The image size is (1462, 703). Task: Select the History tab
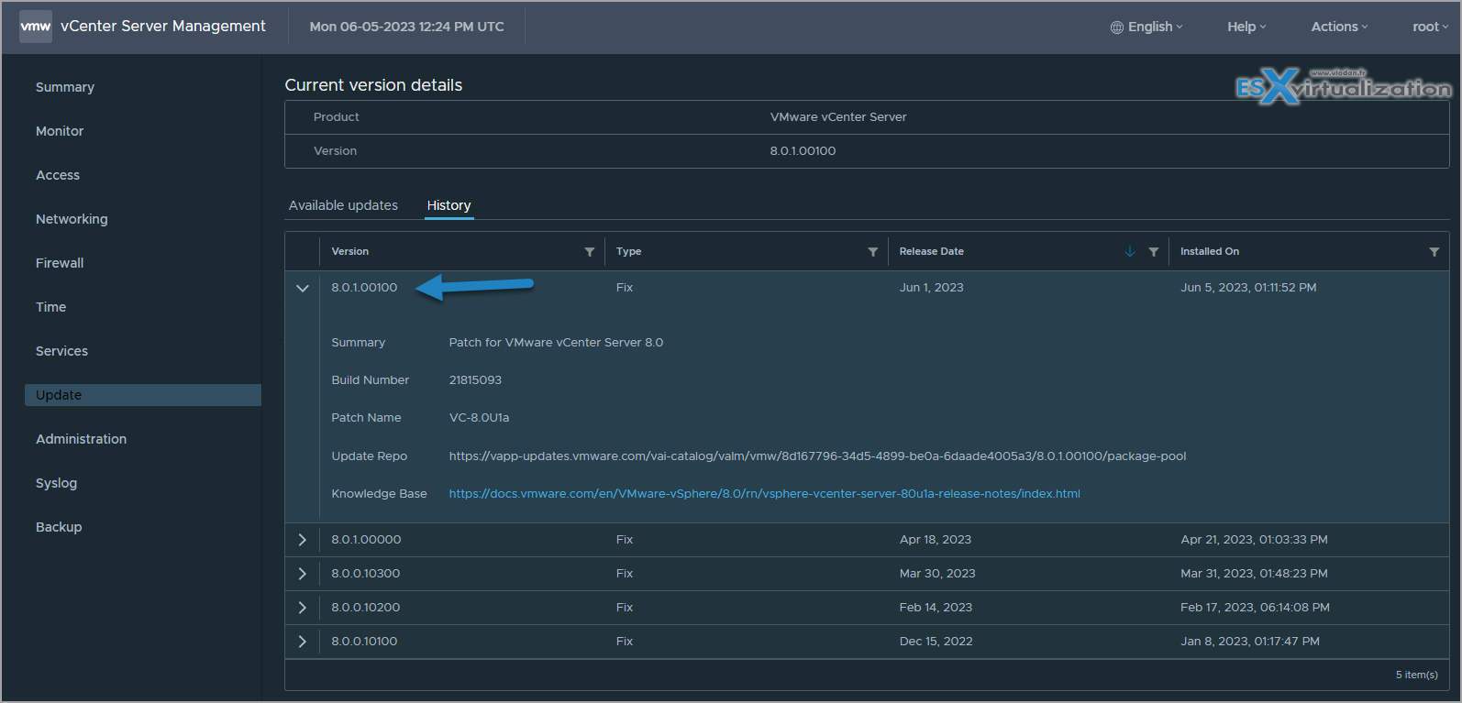pyautogui.click(x=449, y=205)
